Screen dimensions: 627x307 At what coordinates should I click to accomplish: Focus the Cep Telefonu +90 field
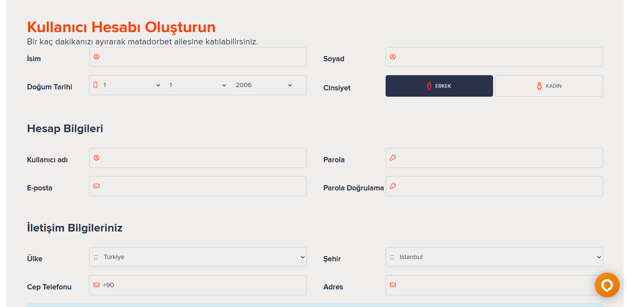point(198,285)
